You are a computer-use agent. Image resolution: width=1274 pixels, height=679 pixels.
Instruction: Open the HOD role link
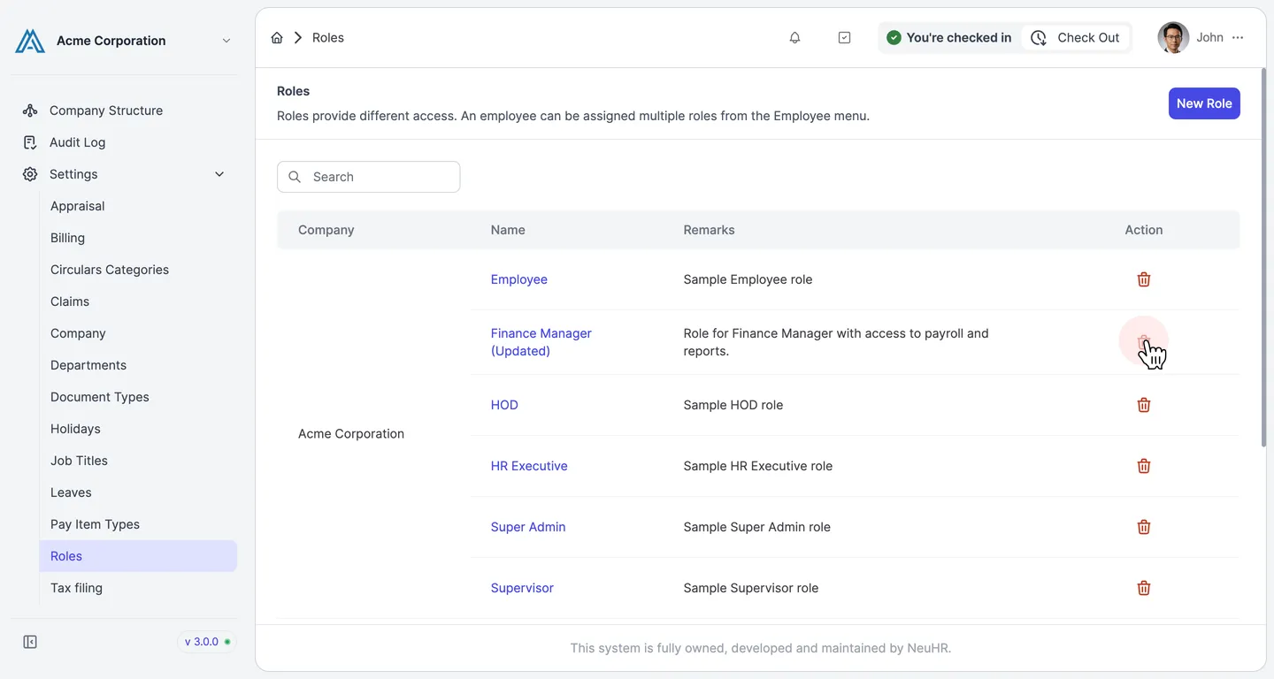tap(504, 405)
